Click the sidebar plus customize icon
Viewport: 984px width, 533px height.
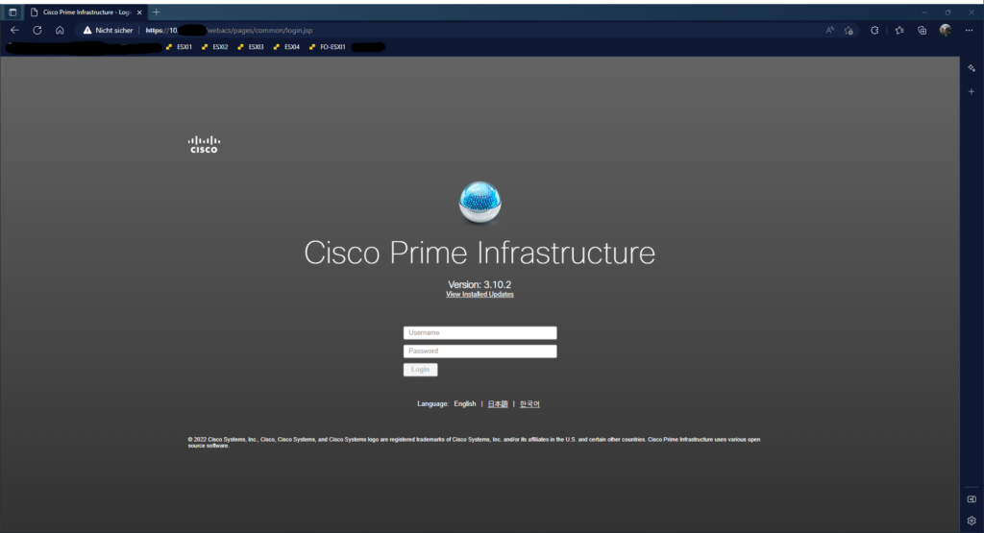972,91
